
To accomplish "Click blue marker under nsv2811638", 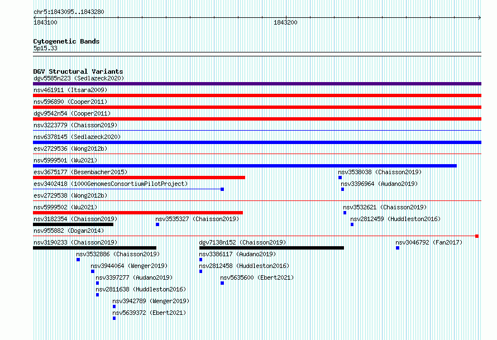I will coord(97,295).
